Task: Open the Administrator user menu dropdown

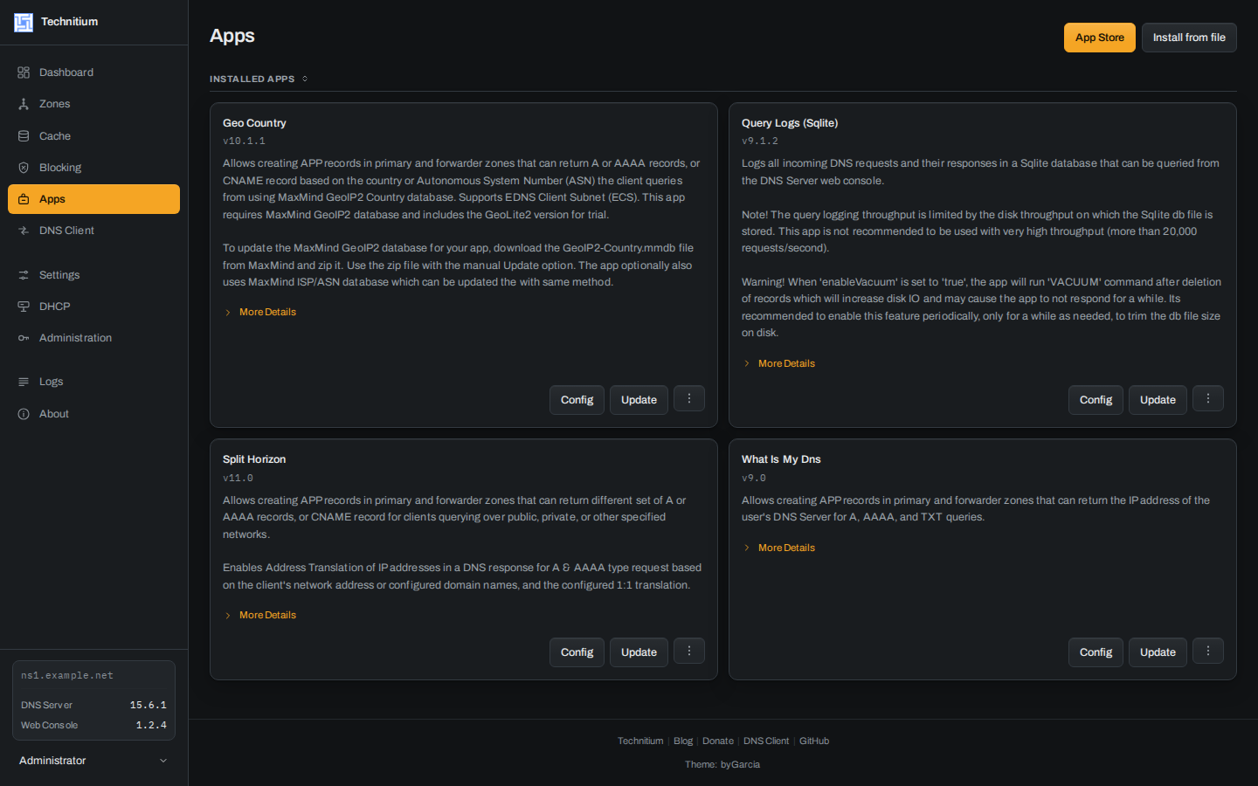Action: (93, 761)
